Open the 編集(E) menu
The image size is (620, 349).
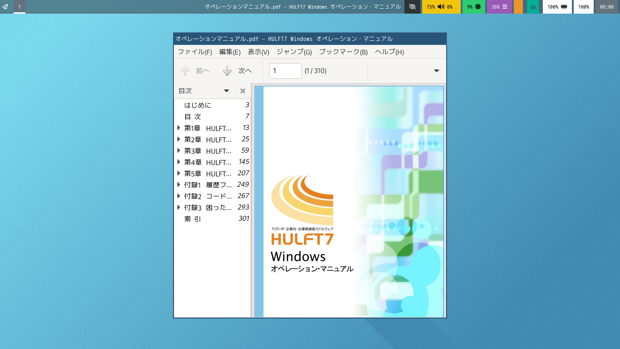pyautogui.click(x=230, y=52)
